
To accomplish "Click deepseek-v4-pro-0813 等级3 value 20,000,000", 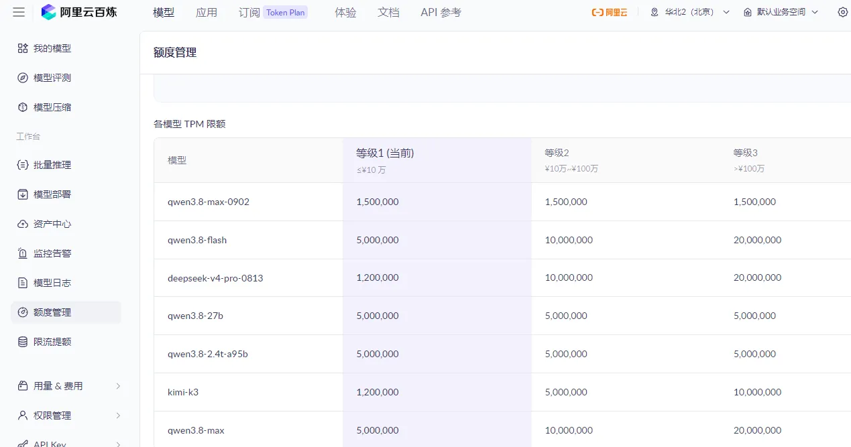I will pyautogui.click(x=757, y=277).
